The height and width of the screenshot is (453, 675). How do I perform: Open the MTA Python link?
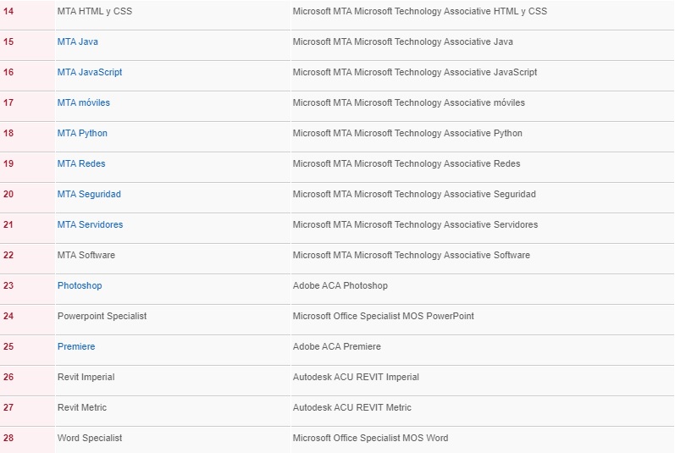coord(82,134)
